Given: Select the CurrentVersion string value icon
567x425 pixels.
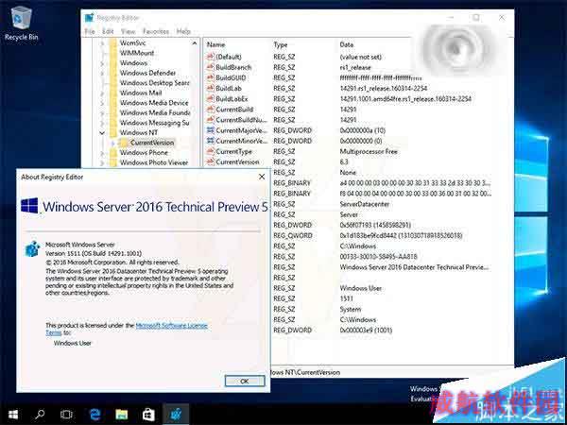Looking at the screenshot, I should (211, 161).
